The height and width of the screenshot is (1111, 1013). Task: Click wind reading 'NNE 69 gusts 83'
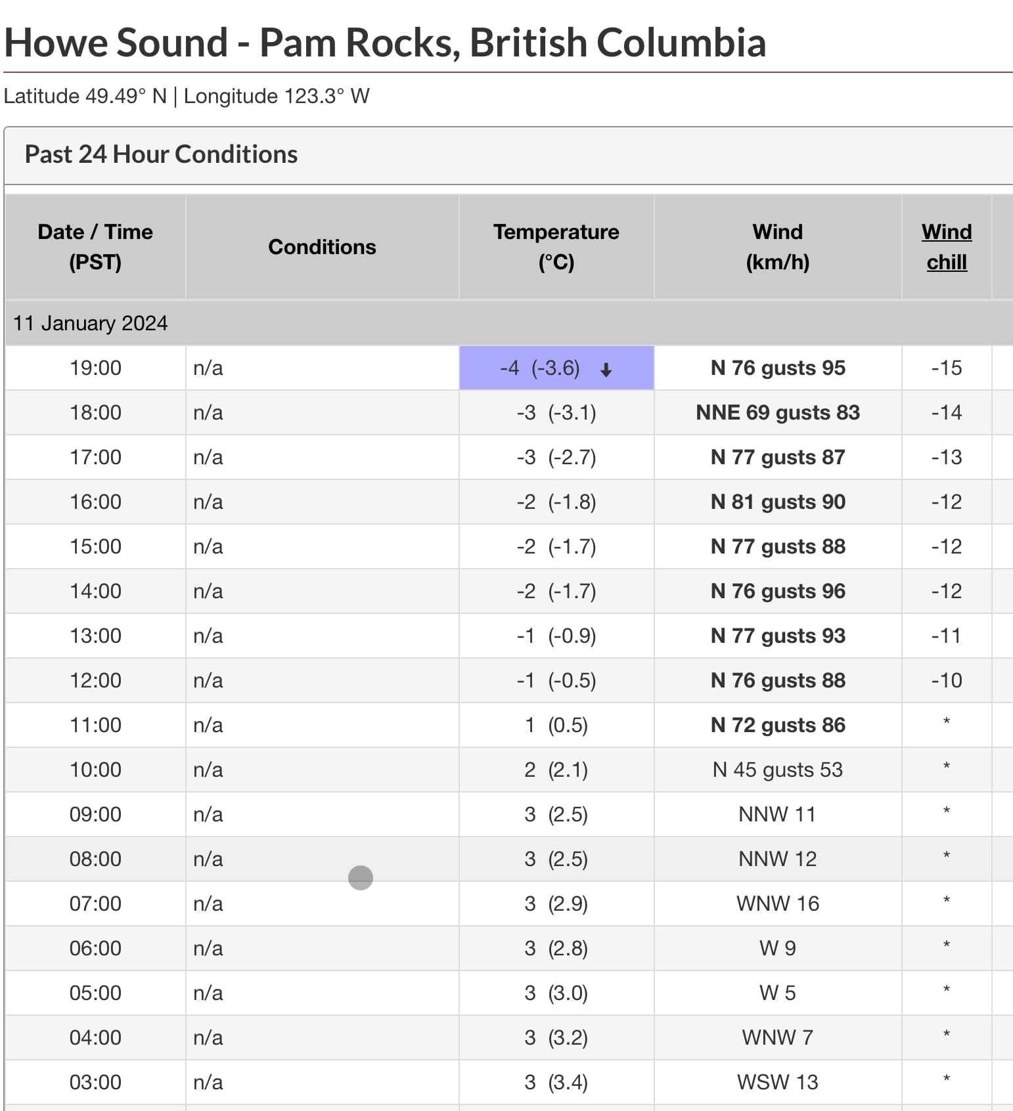[x=778, y=412]
